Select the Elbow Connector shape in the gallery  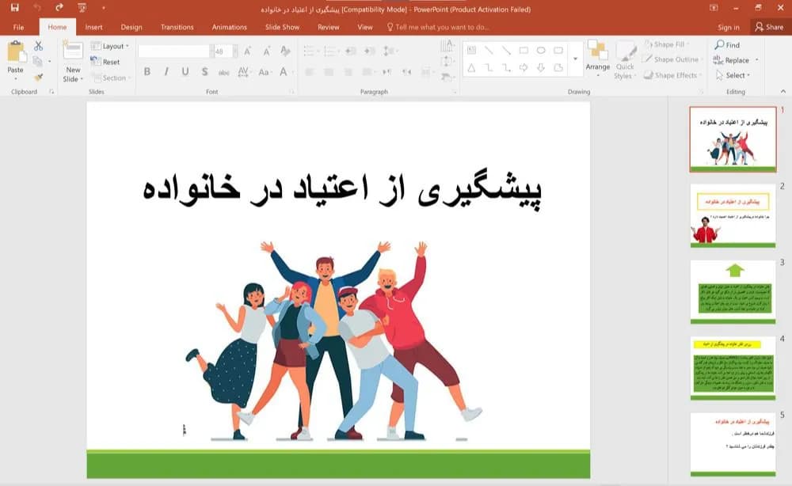pos(489,67)
